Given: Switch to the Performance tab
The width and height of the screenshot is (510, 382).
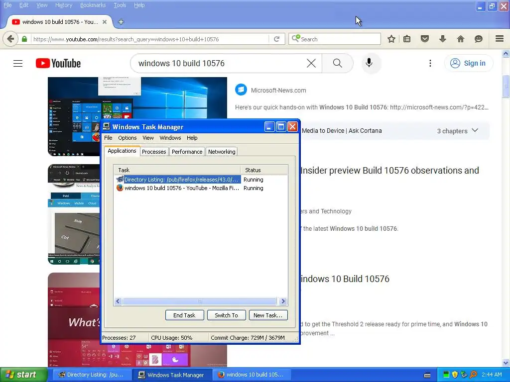Looking at the screenshot, I should click(x=187, y=152).
